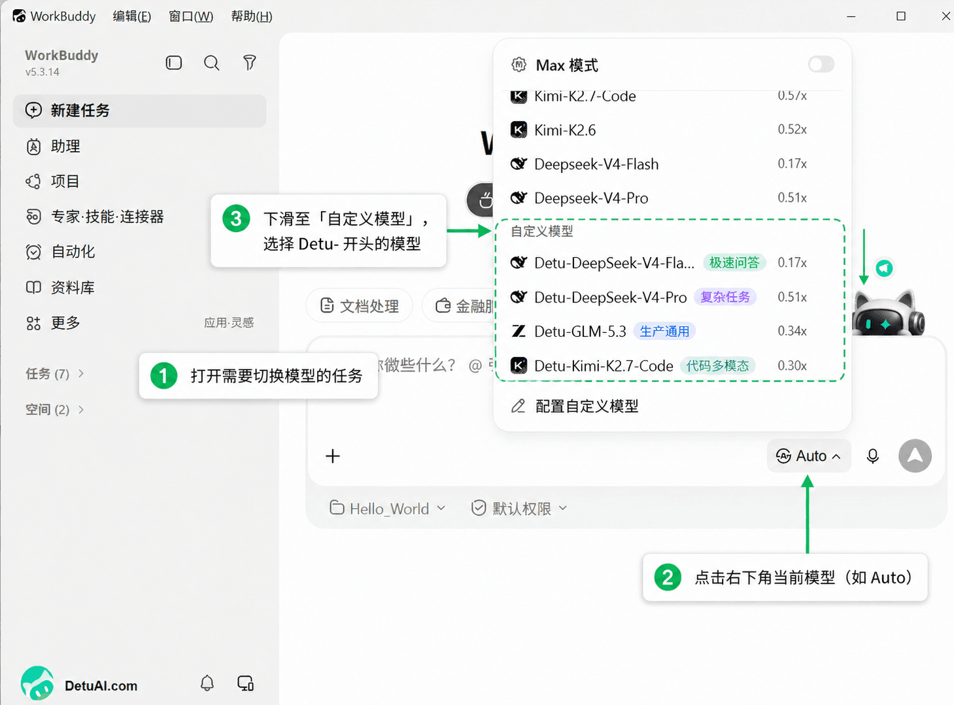The height and width of the screenshot is (705, 954).
Task: Toggle the sidebar panel icon
Action: tap(174, 63)
